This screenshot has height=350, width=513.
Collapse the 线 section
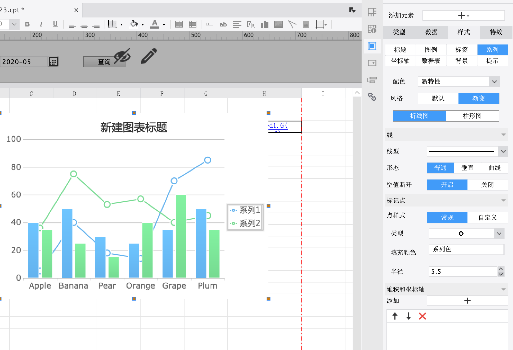point(503,135)
